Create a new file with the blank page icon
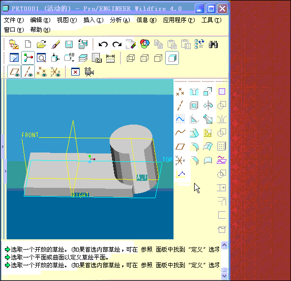Image resolution: width=291 pixels, height=281 pixels. 28,44
